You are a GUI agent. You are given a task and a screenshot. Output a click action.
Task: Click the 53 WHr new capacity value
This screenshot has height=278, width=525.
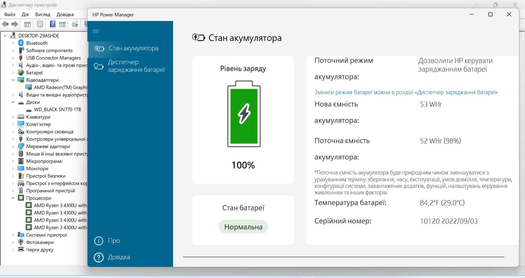(431, 104)
